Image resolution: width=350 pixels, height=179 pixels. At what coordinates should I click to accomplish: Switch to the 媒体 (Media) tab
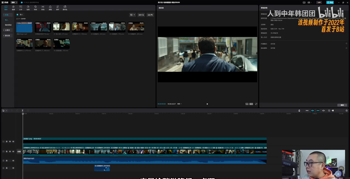6,8
